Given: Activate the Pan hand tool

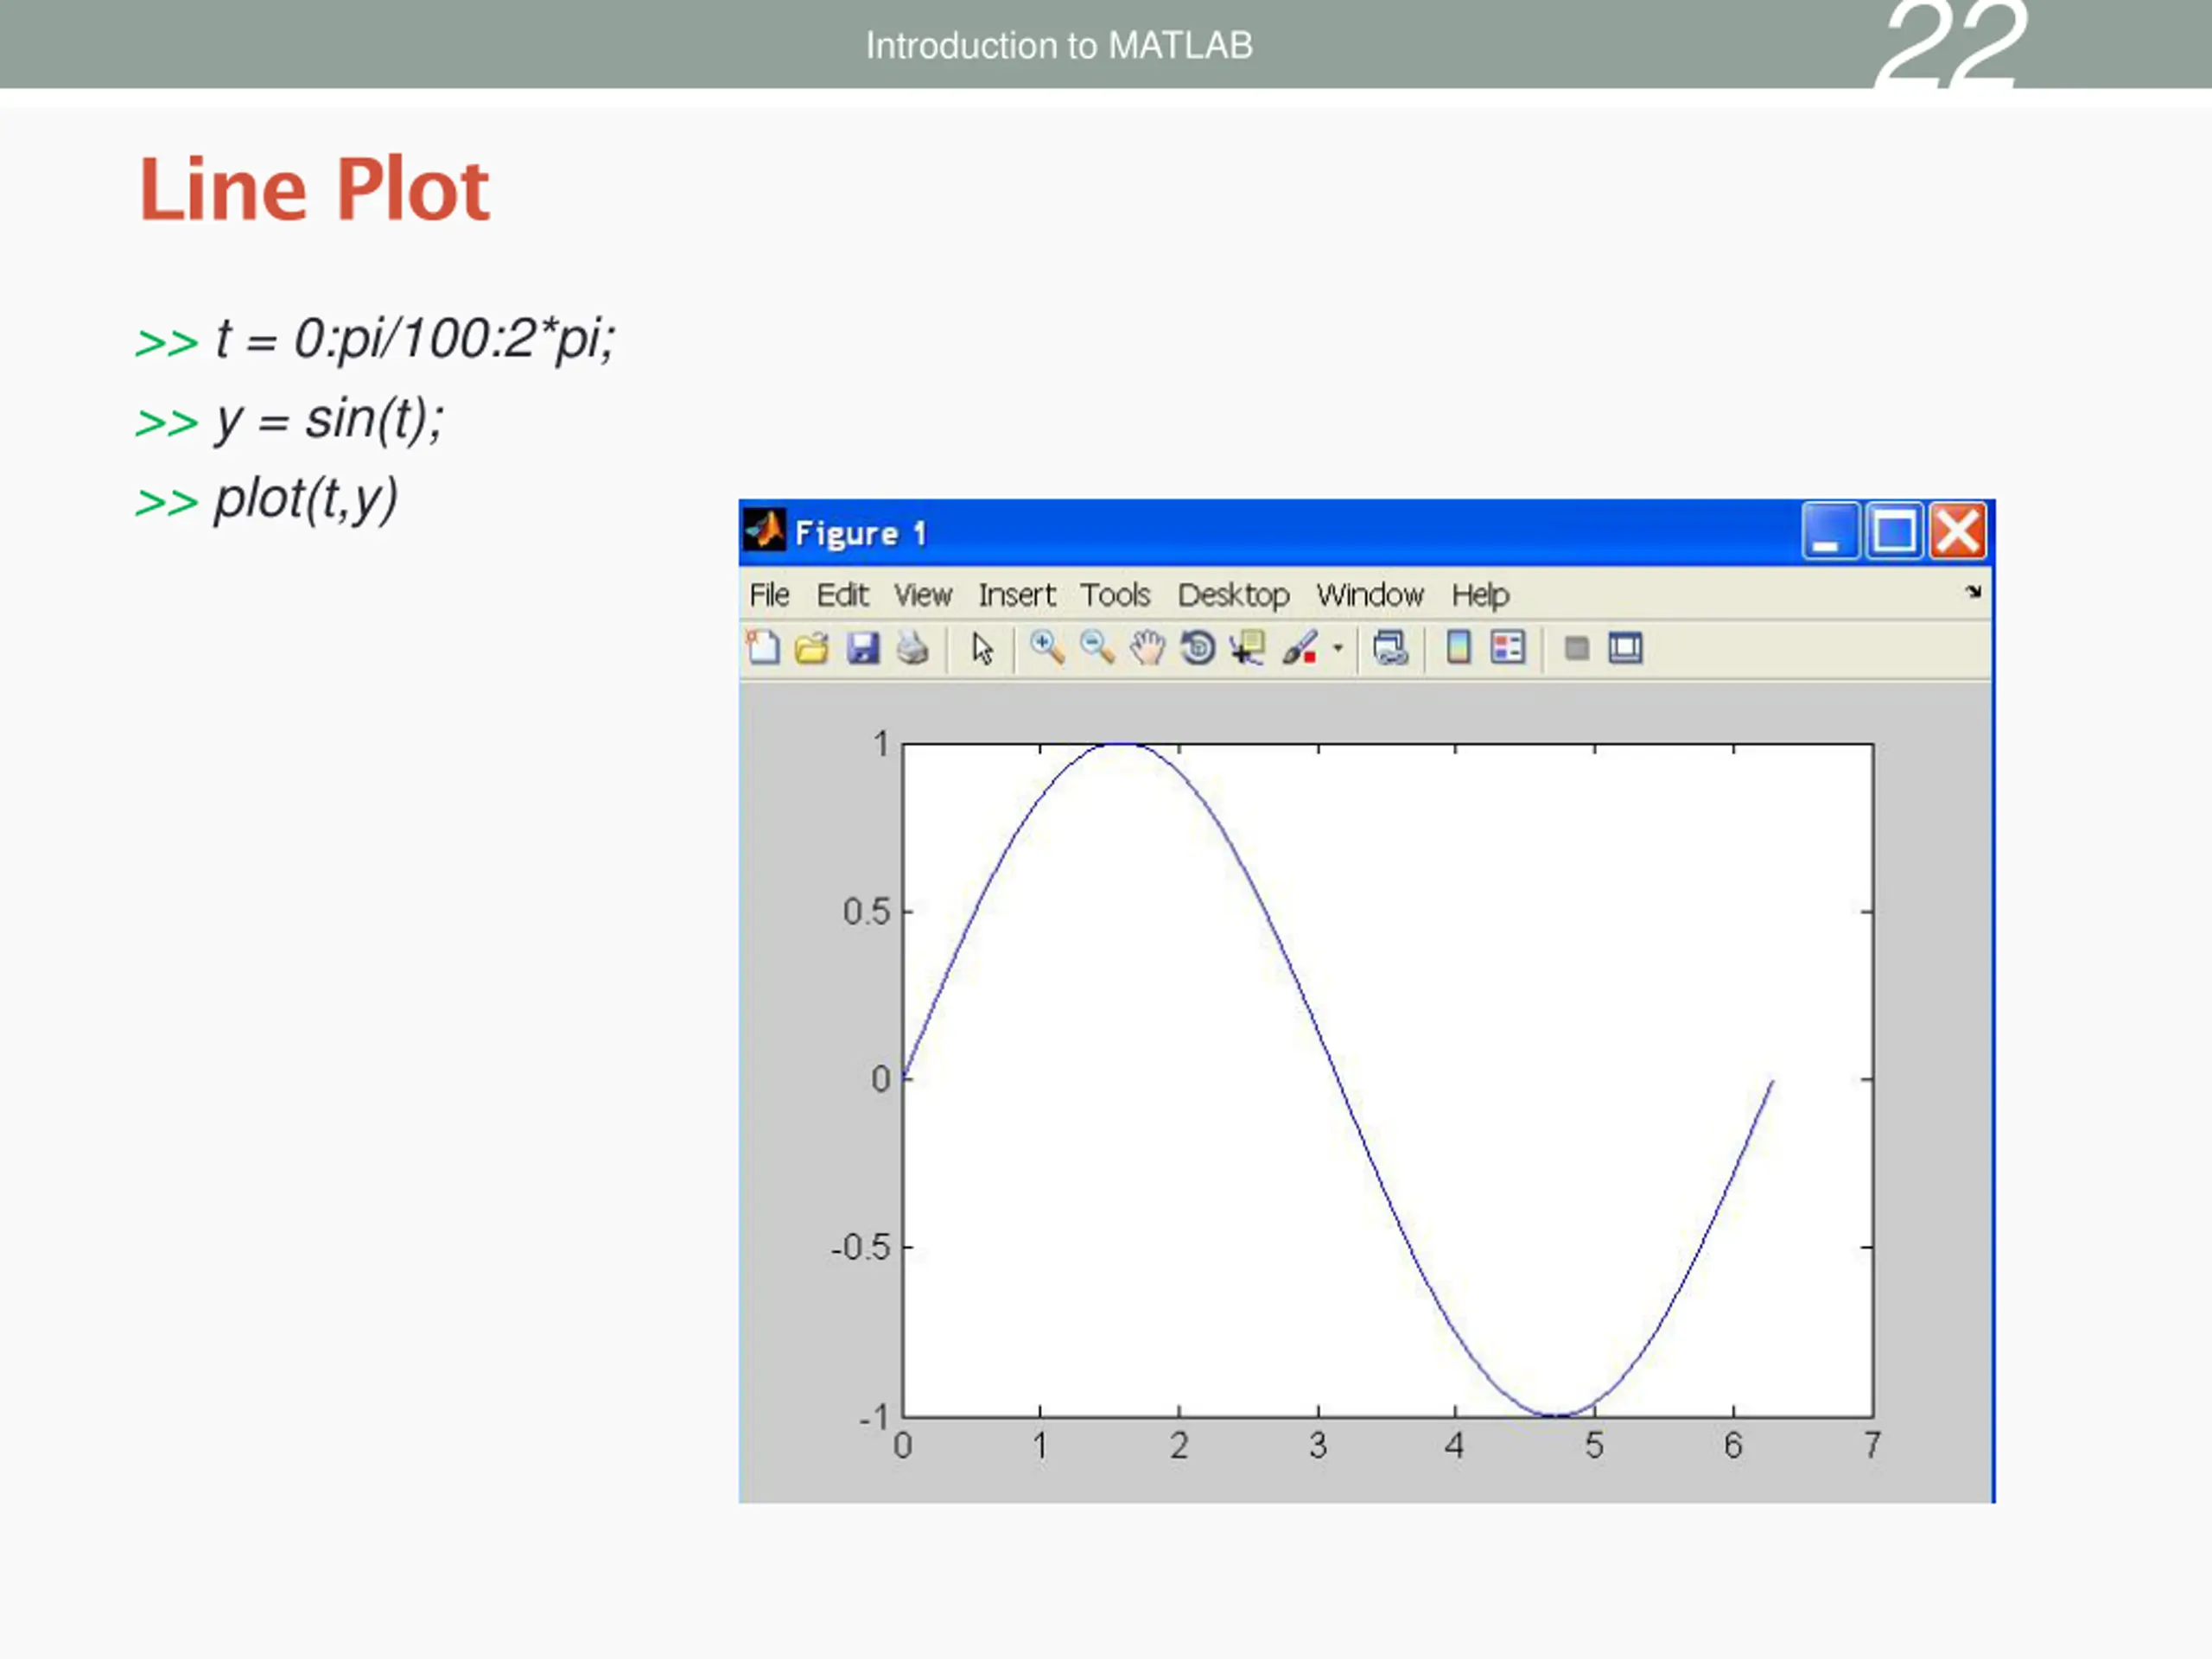Looking at the screenshot, I should tap(1147, 648).
